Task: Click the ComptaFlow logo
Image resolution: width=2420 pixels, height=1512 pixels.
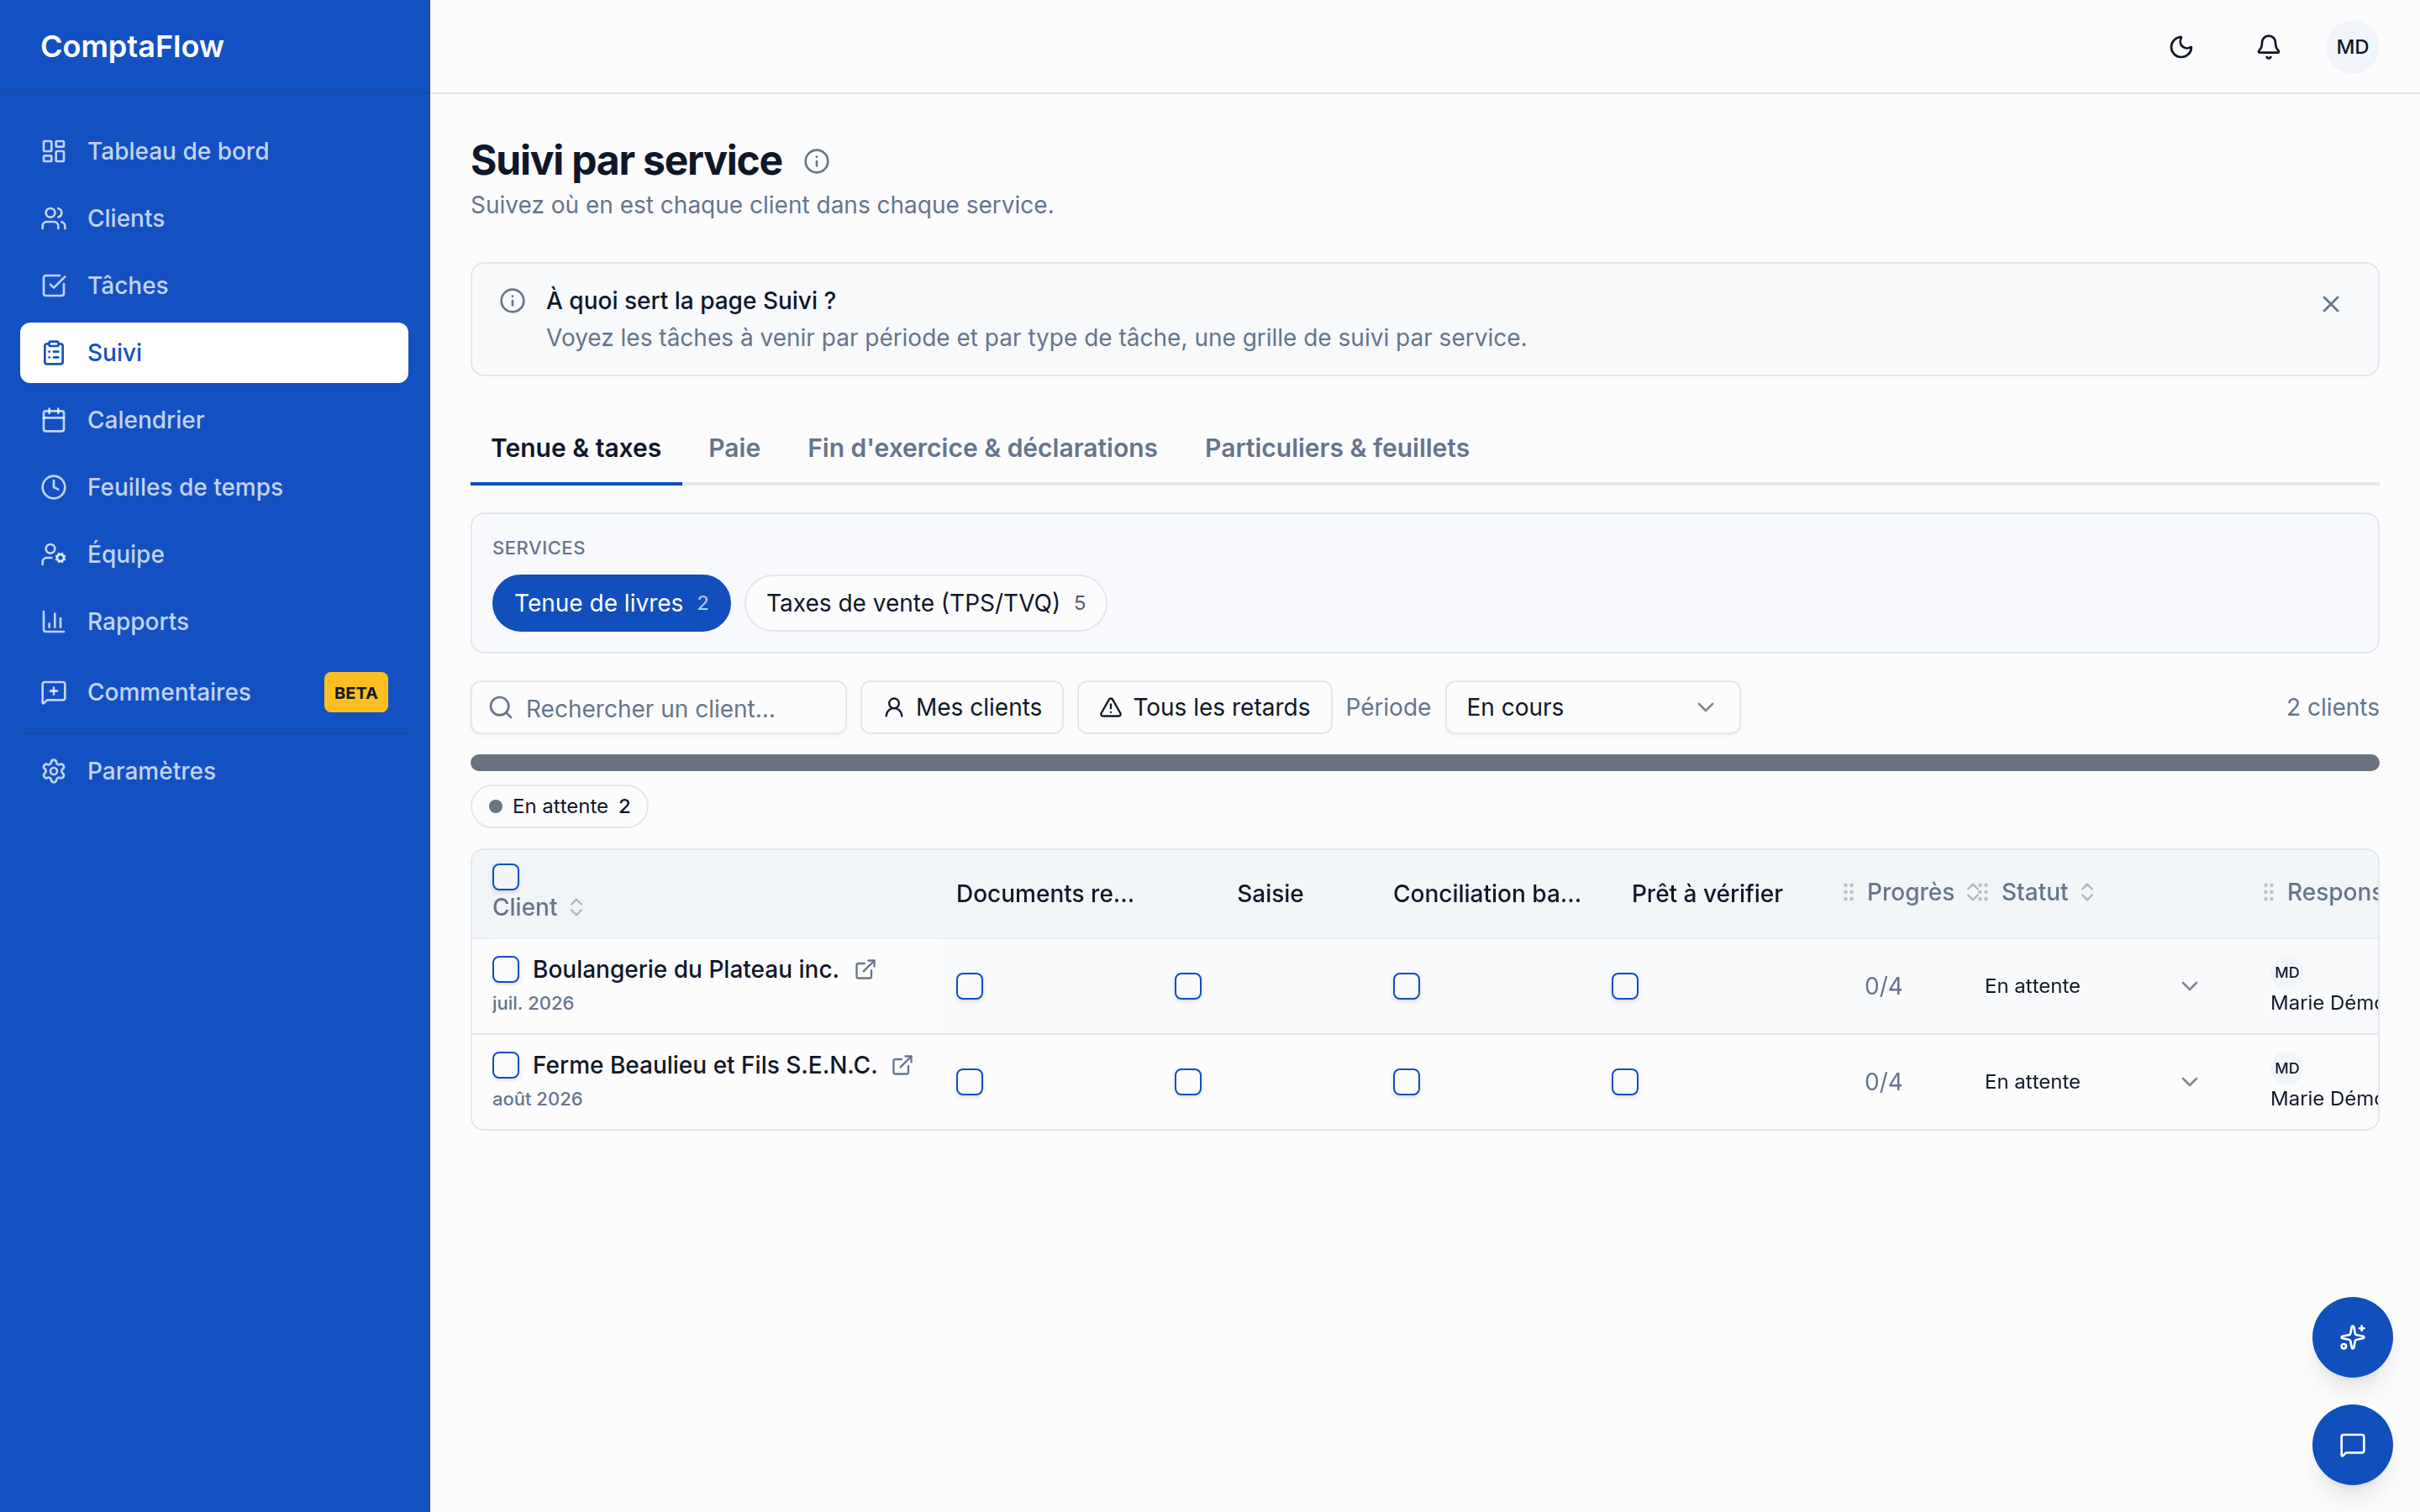Action: [132, 47]
